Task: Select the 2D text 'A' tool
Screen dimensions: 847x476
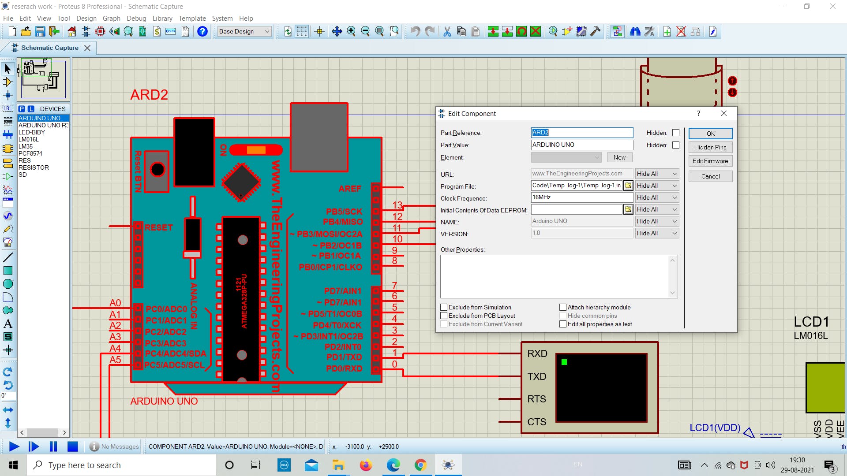Action: coord(7,324)
